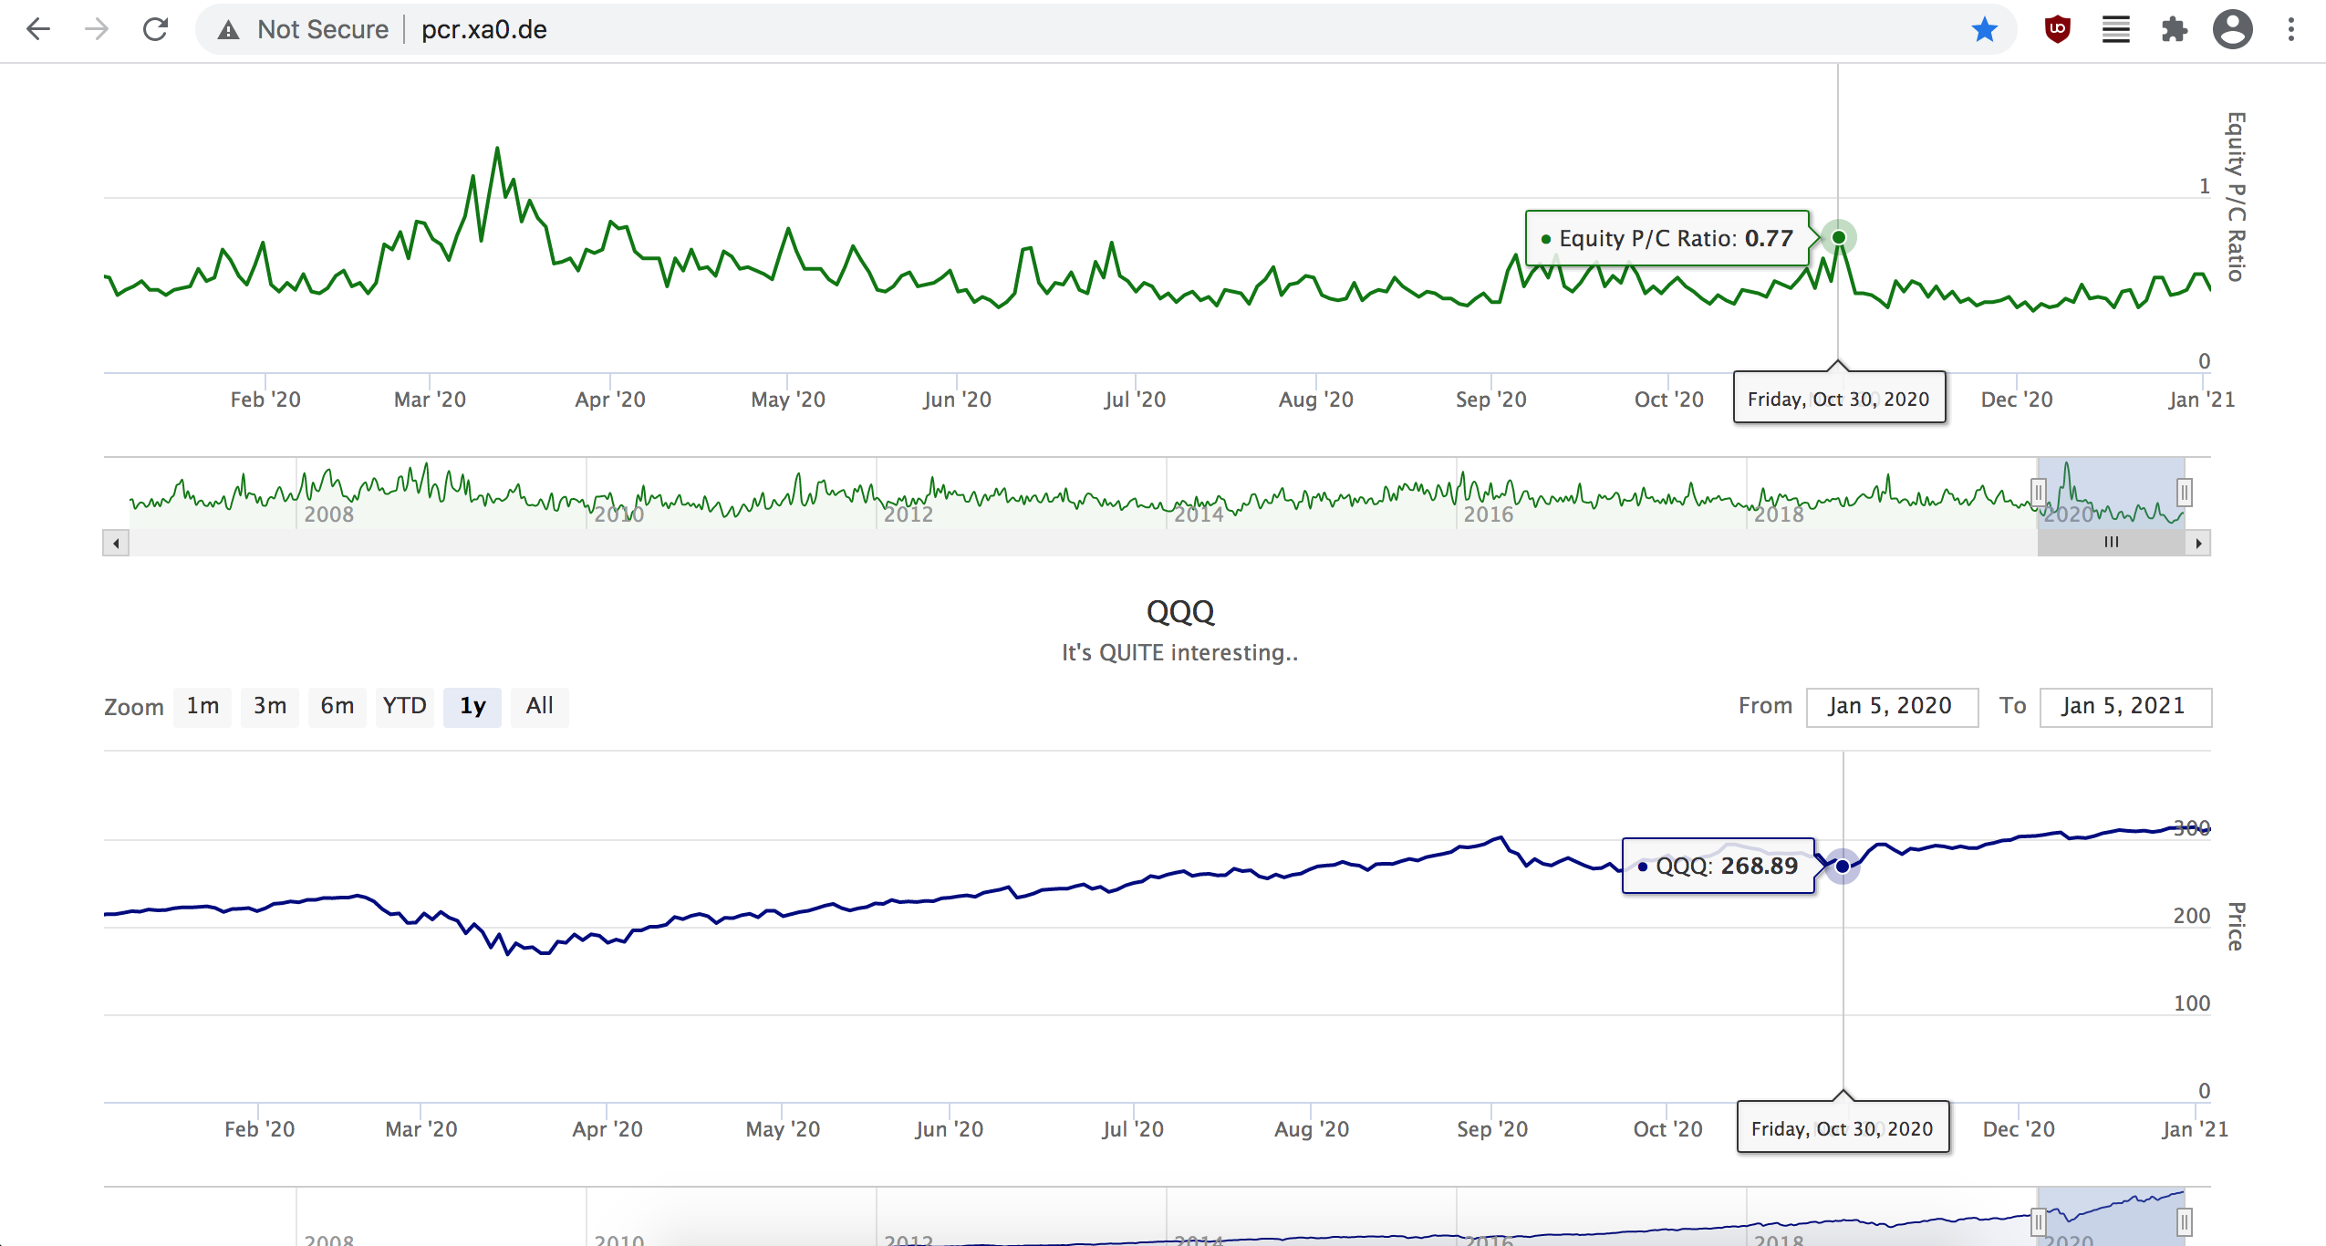Click the Jul '20 label on QQQ chart
The image size is (2326, 1246).
pyautogui.click(x=1133, y=1129)
